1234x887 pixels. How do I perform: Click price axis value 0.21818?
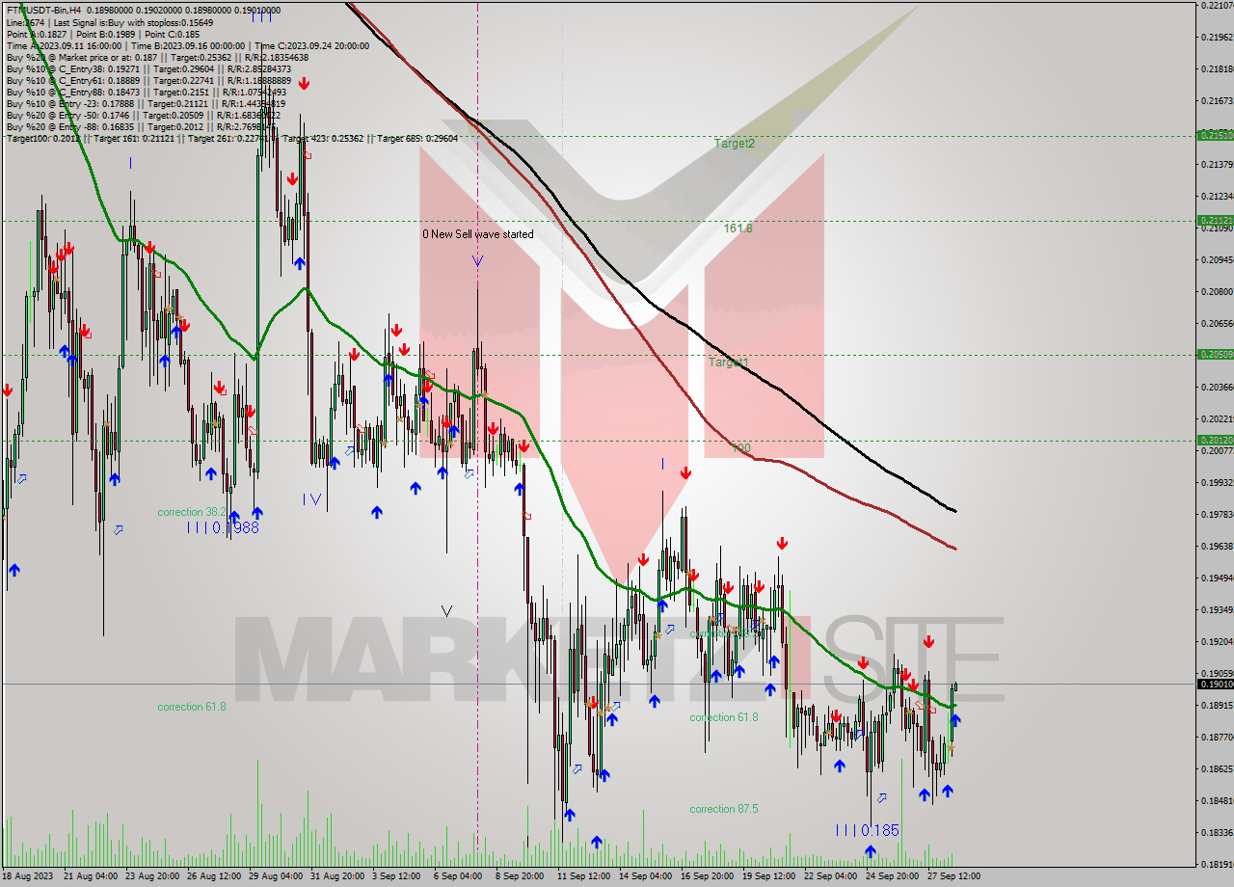pos(1217,69)
